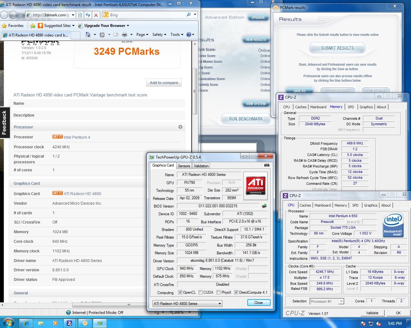
Task: Click the IE horizontal scrollbar thumb
Action: (x=129, y=305)
